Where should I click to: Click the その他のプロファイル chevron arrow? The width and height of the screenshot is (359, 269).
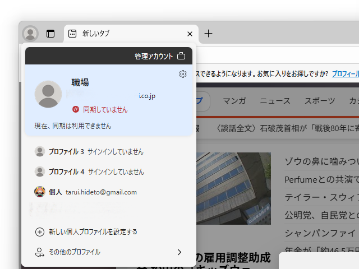coord(179,252)
